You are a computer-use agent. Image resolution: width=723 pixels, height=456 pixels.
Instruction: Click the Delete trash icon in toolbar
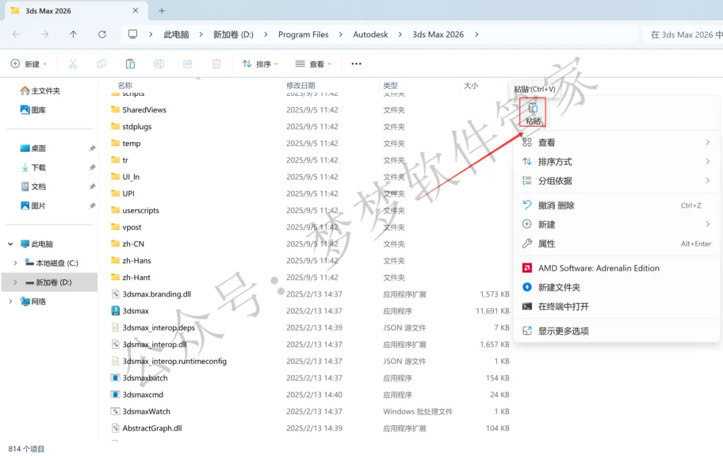pyautogui.click(x=216, y=64)
